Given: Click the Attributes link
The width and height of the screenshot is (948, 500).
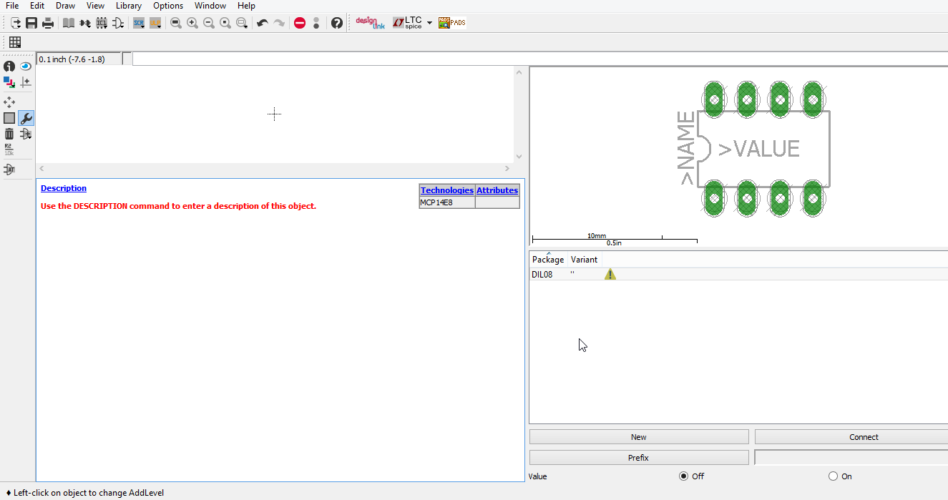Looking at the screenshot, I should coord(497,190).
